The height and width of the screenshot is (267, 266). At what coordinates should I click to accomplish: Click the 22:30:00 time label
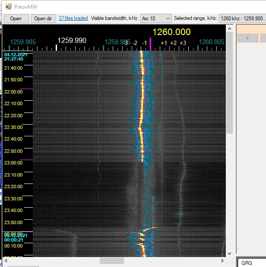(13, 127)
